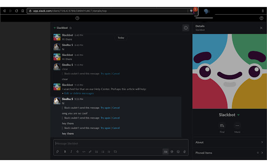Open the emoji picker

click(x=178, y=152)
